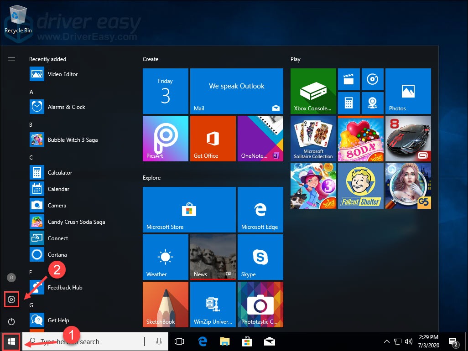Launch the Candy Crush Soda tile
468x351 pixels.
360,139
